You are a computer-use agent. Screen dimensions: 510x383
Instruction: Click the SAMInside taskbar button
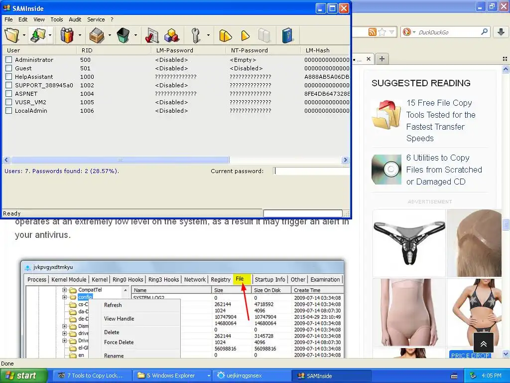point(332,376)
